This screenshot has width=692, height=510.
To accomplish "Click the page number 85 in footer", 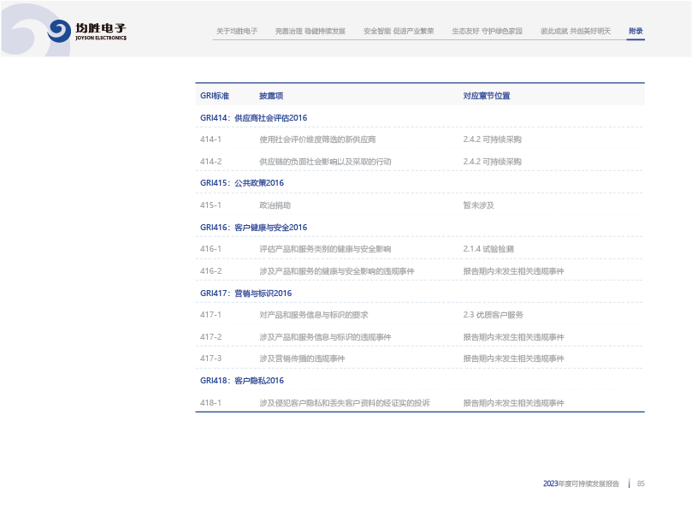I will (x=640, y=483).
